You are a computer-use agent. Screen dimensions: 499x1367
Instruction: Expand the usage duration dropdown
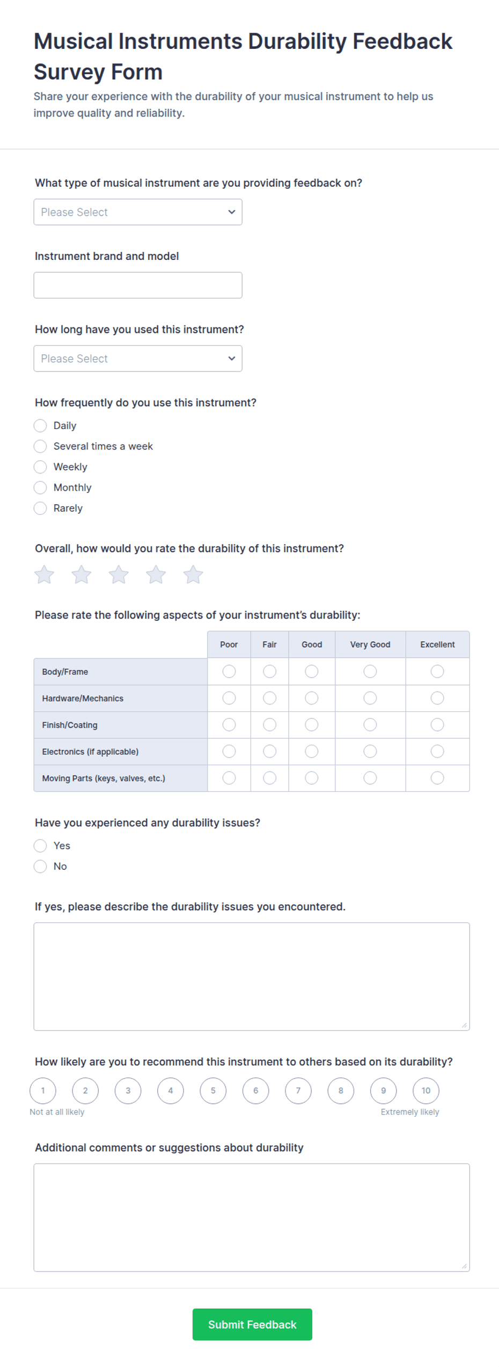coord(138,359)
